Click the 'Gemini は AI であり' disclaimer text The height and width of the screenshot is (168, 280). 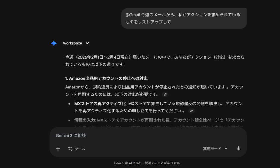click(148, 163)
